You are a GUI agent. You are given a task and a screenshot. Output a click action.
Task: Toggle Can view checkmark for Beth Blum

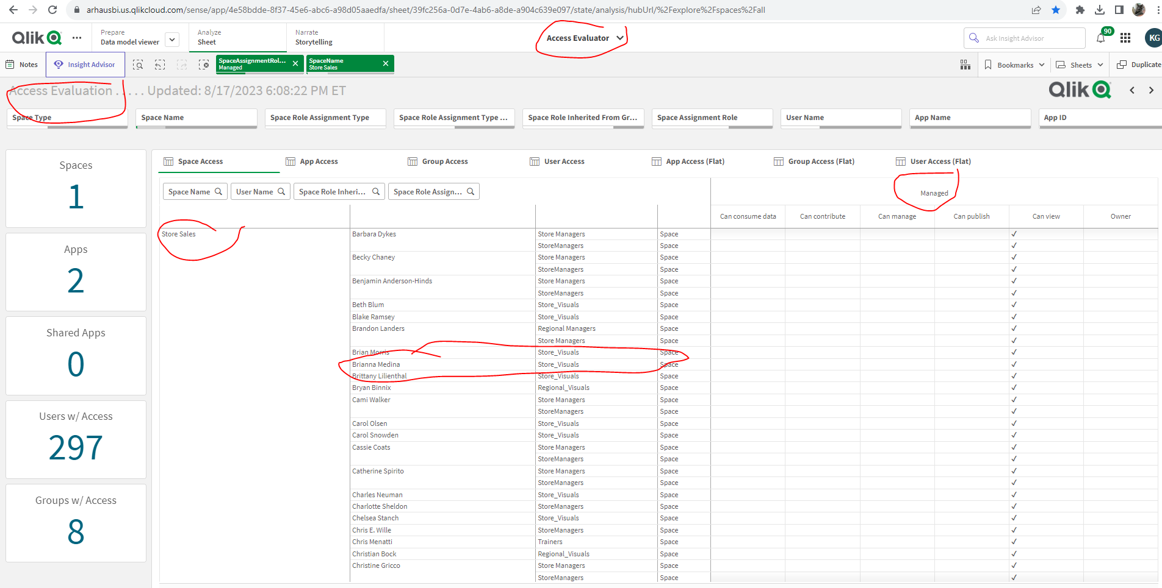(x=1014, y=304)
